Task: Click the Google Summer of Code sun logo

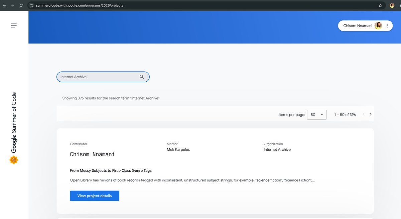Action: click(14, 160)
